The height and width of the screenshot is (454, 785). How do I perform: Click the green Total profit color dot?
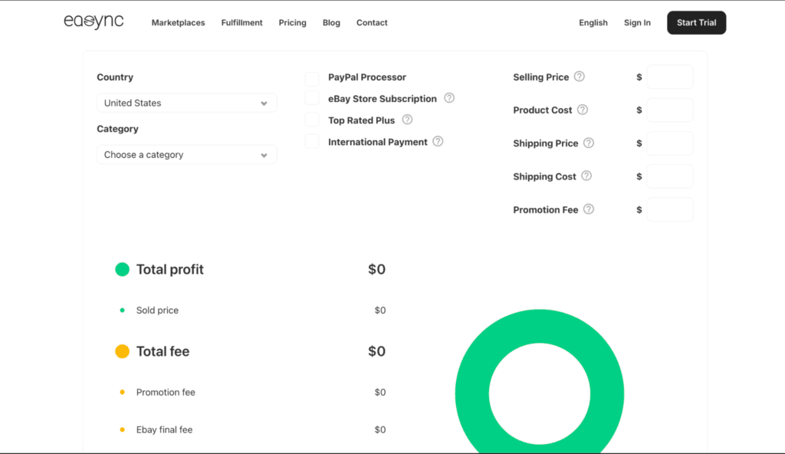(x=122, y=269)
